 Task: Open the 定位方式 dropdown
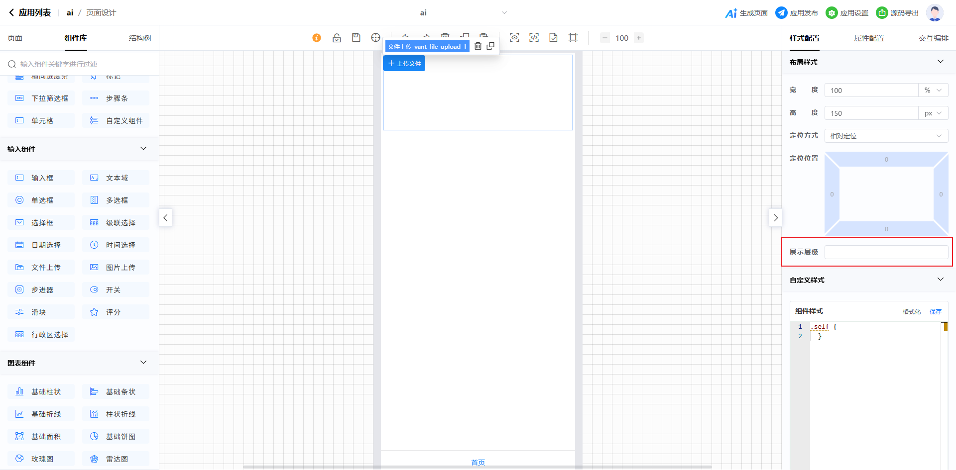coord(886,136)
